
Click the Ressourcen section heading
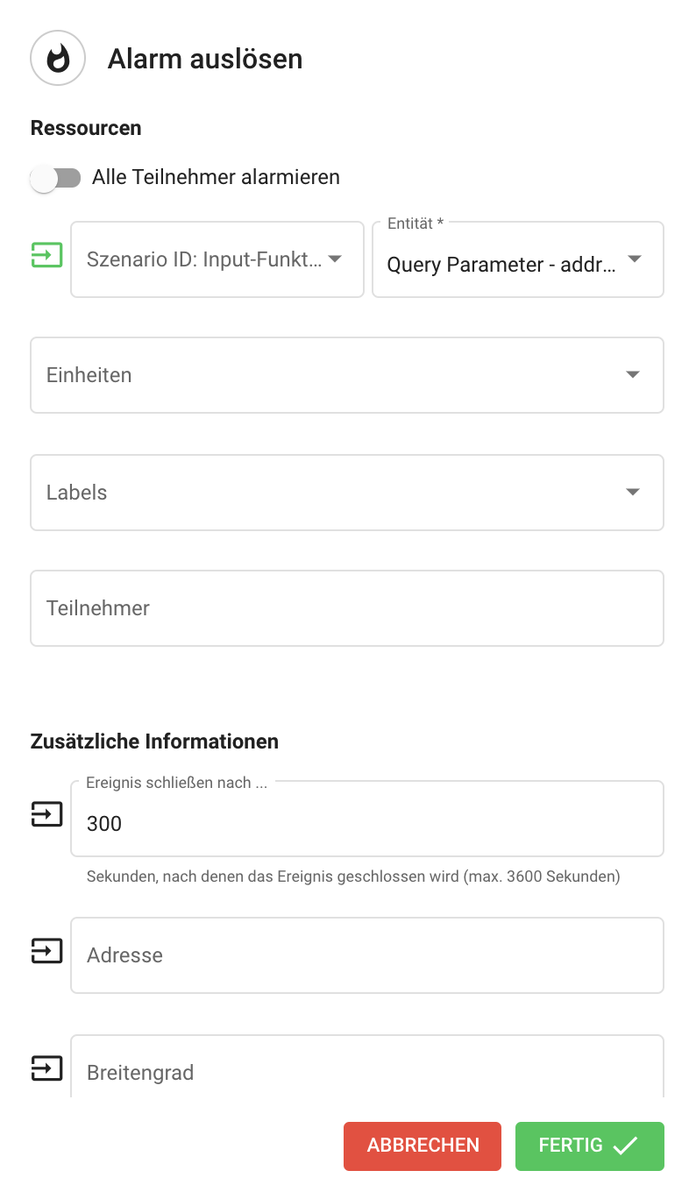click(85, 128)
